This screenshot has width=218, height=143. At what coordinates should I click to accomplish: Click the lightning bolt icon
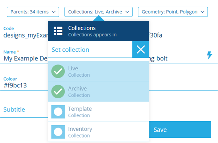point(210,55)
